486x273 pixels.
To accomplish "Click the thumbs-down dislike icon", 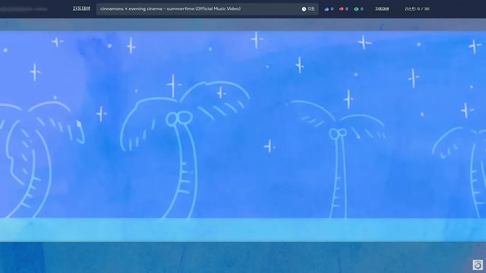I will click(x=341, y=9).
